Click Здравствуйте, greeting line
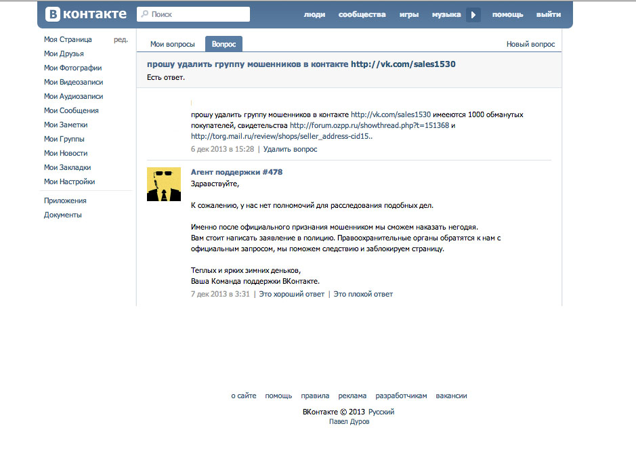The image size is (636, 449). 215,184
